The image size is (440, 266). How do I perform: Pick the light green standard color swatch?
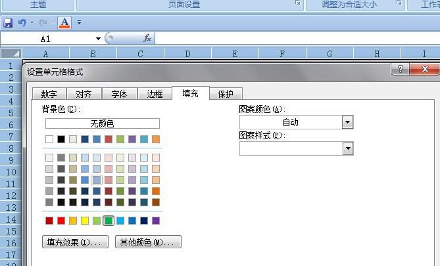pos(97,221)
